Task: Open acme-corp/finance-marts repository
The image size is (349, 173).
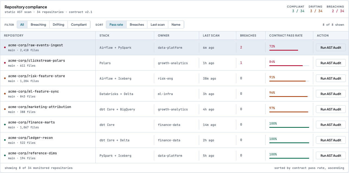Action: [31, 122]
